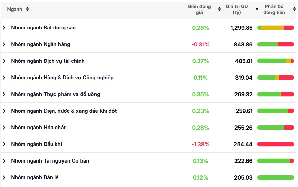Screen dimensions: 298x187
Task: Click Hàng & Dịch vụ Công nghiệp flow bar
Action: 275,78
